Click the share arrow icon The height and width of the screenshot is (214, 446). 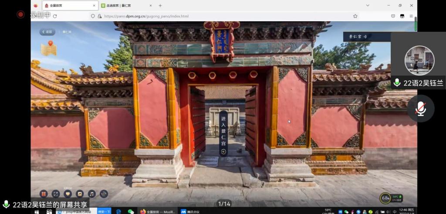pyautogui.click(x=80, y=194)
